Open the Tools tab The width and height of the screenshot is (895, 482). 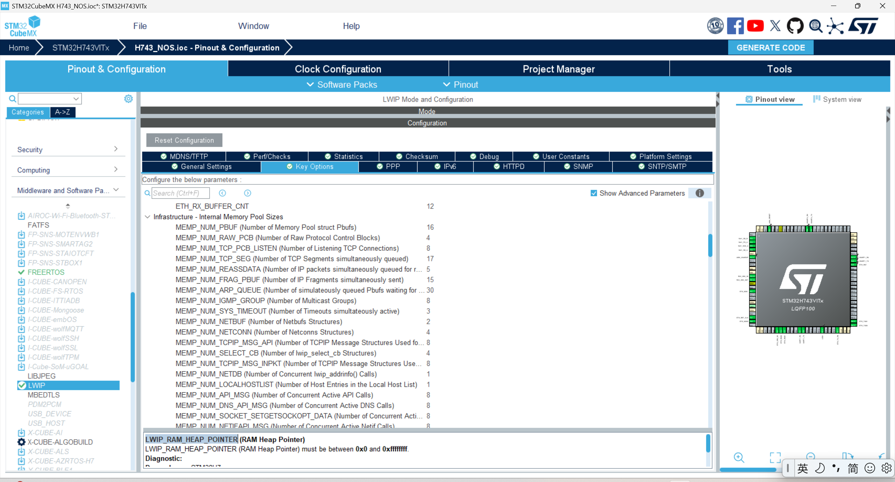780,69
